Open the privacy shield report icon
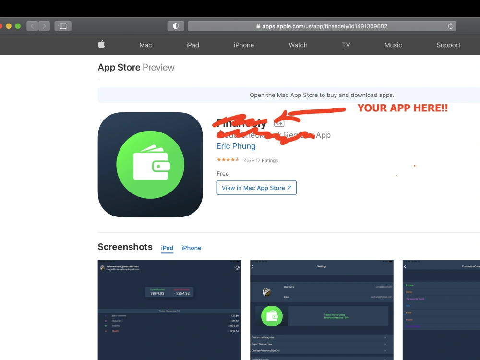Screen dimensions: 480x360 [x=175, y=26]
